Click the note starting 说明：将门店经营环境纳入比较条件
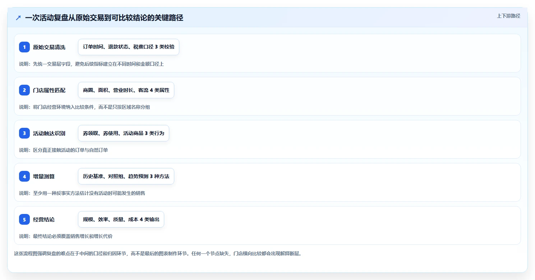The height and width of the screenshot is (280, 535). point(84,107)
